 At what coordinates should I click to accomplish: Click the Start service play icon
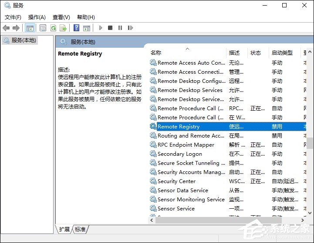pos(101,28)
